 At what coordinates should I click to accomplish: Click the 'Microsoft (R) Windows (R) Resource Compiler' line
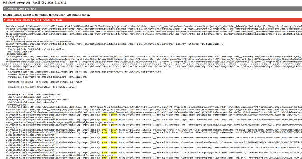click(45, 82)
